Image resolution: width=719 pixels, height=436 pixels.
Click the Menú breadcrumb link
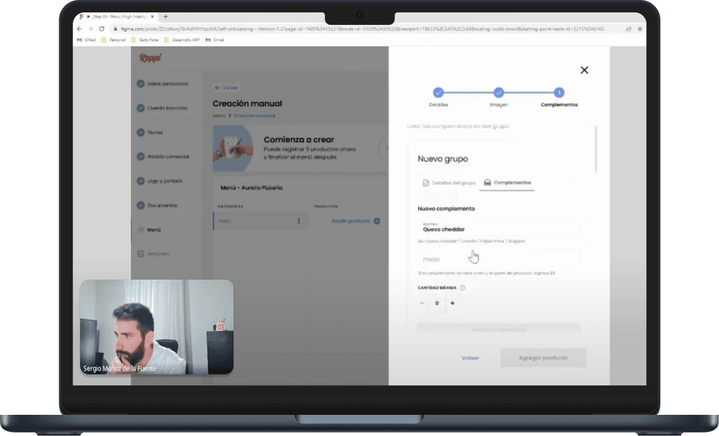pyautogui.click(x=219, y=116)
